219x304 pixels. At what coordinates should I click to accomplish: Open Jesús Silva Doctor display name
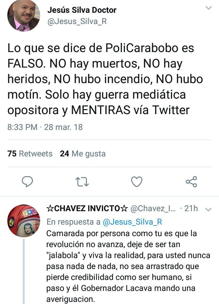click(82, 10)
